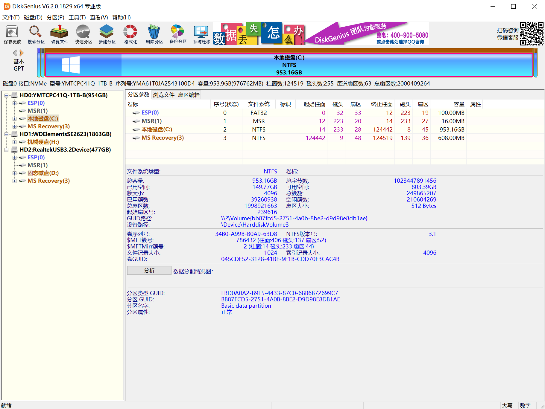This screenshot has width=545, height=409.
Task: Expand 本地磁盘(C:) tree node
Action: 14,119
